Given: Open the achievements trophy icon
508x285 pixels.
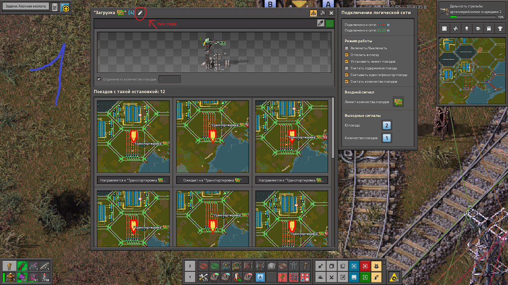Looking at the screenshot, I should coord(500,29).
